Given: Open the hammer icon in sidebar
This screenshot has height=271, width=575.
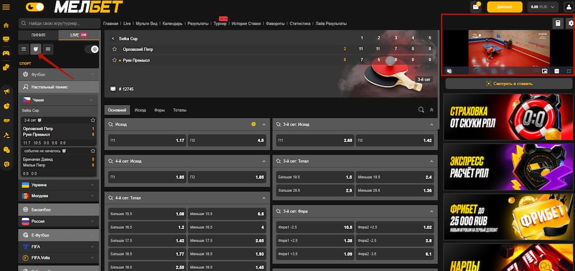Looking at the screenshot, I should tap(6, 135).
